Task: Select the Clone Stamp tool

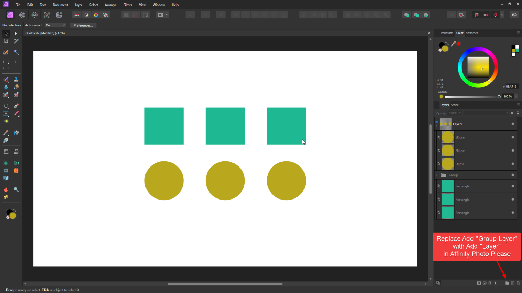Action: (16, 79)
